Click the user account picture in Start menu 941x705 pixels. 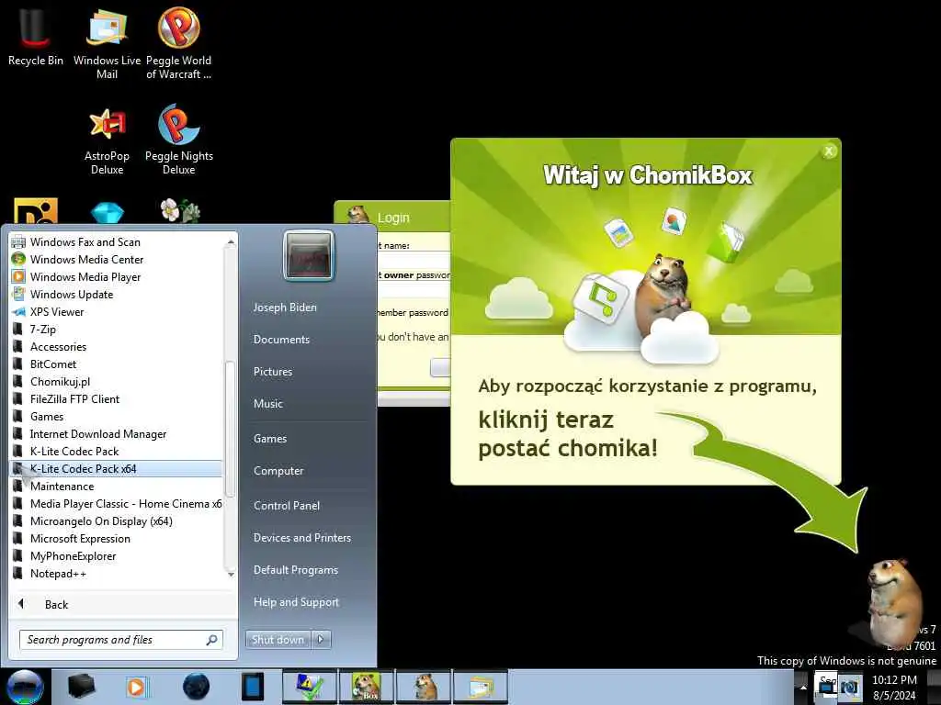pyautogui.click(x=309, y=255)
